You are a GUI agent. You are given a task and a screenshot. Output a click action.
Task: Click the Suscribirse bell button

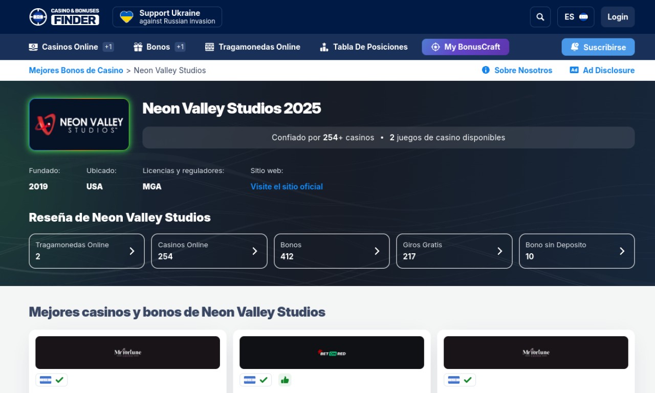[x=598, y=47]
